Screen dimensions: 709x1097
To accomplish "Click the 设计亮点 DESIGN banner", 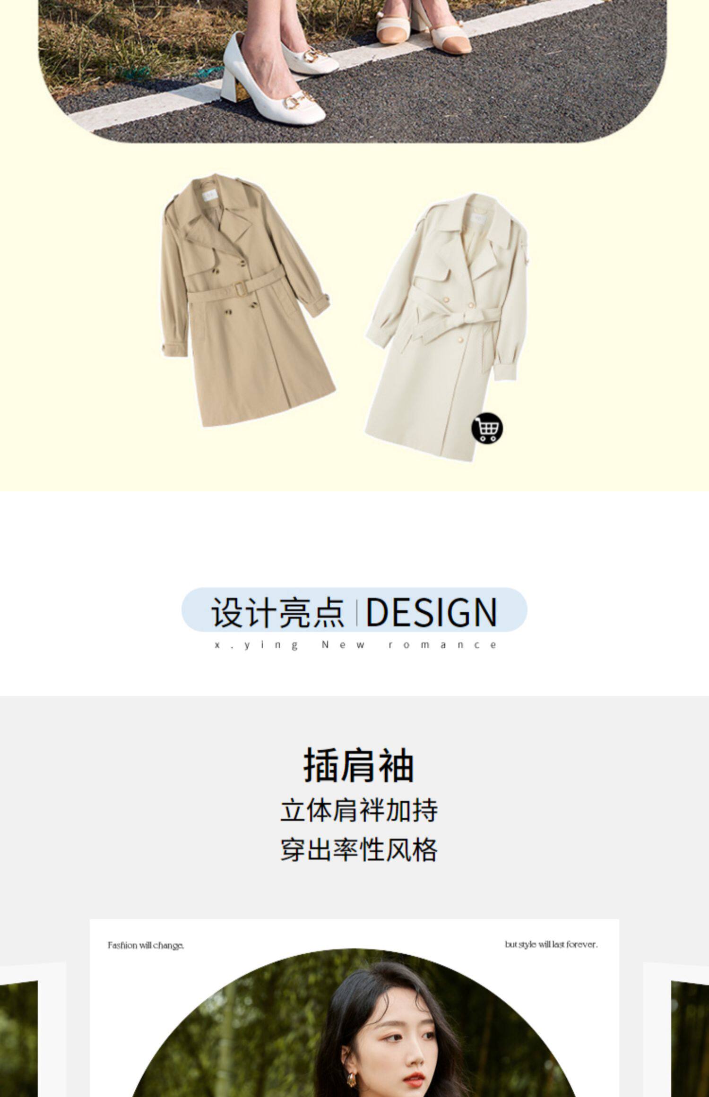I will [354, 610].
